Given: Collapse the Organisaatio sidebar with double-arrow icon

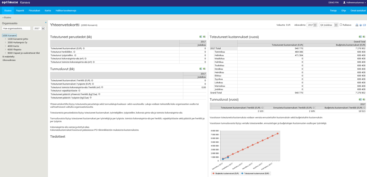Looking at the screenshot, I should (x=46, y=23).
